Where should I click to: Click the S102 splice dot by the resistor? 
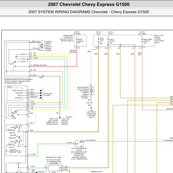tap(43, 76)
